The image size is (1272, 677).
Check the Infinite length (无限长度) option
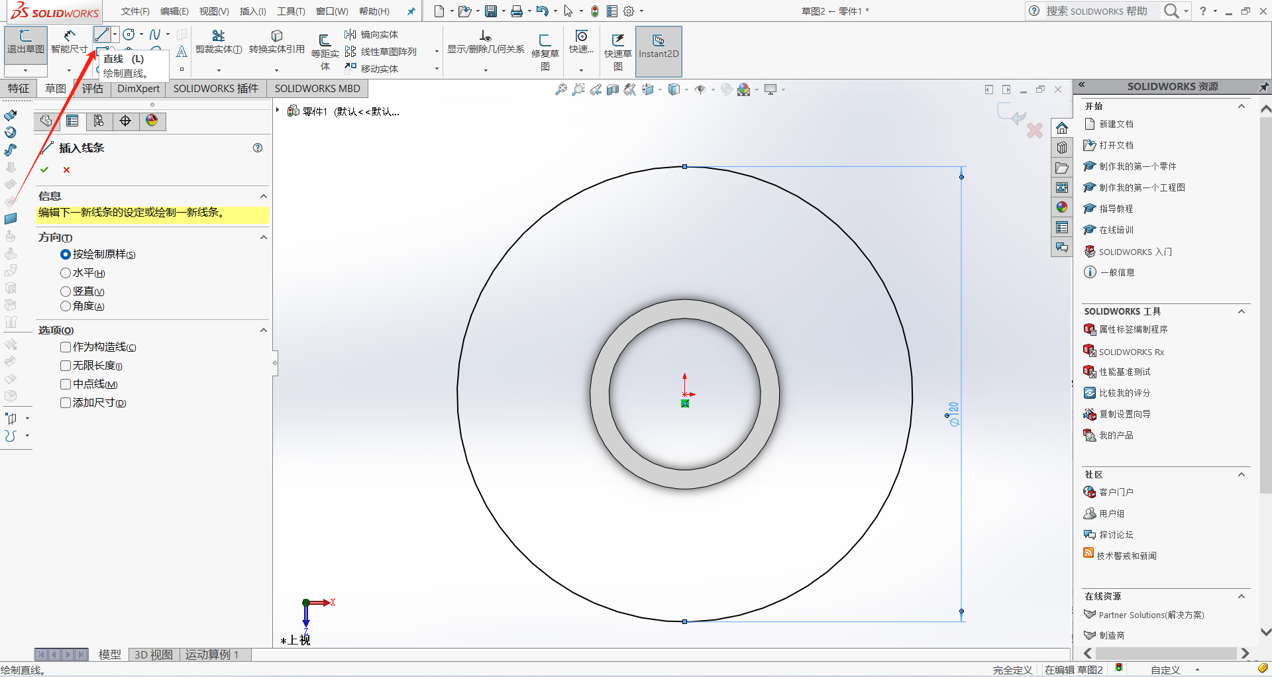(66, 366)
